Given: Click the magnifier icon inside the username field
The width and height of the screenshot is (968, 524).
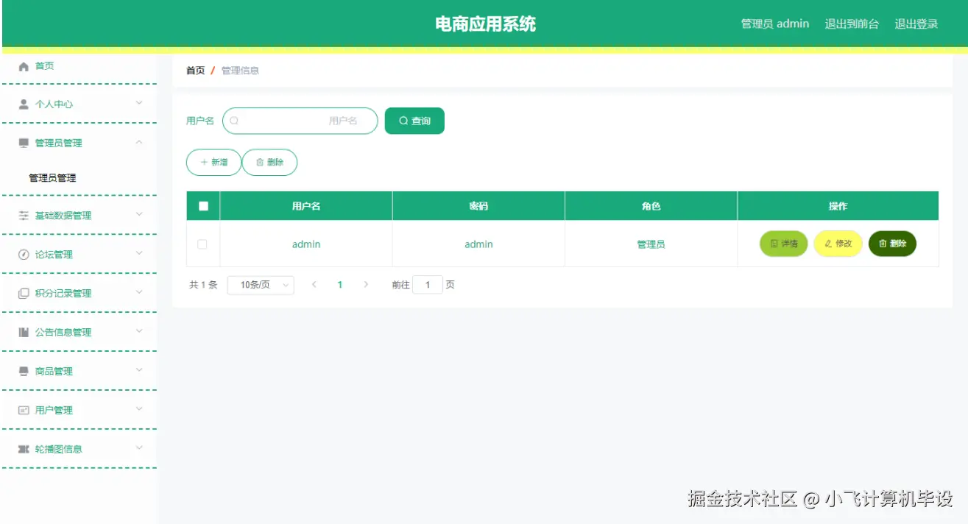Looking at the screenshot, I should [x=233, y=120].
